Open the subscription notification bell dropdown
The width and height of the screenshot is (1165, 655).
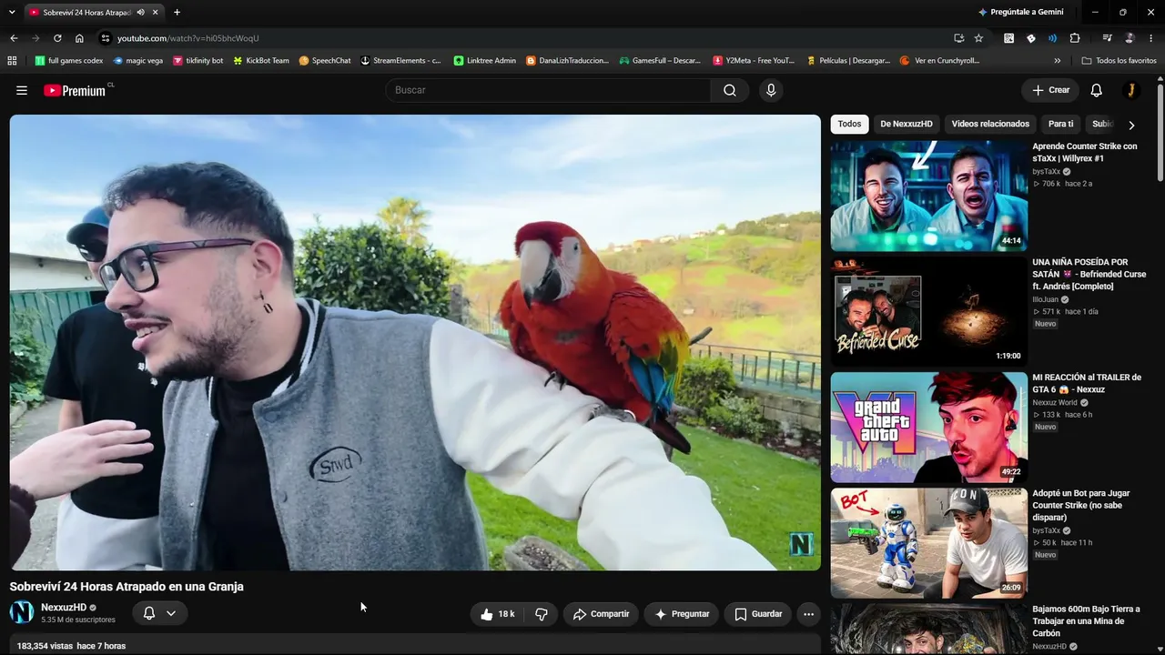[x=159, y=614]
